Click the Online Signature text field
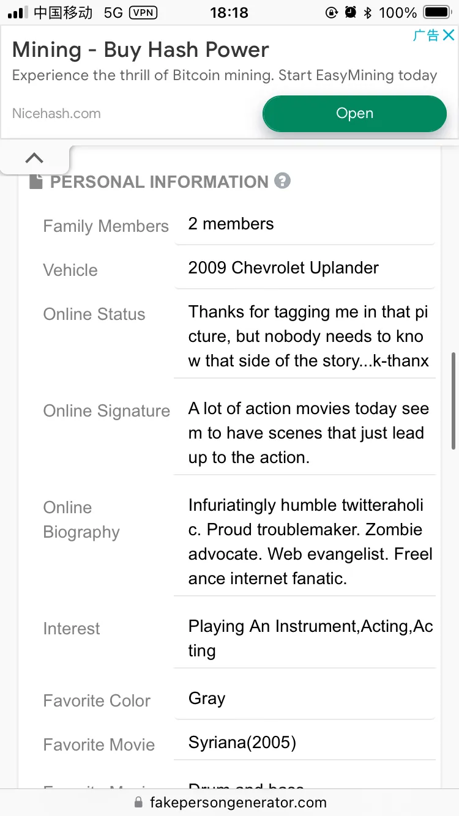Screen dimensions: 459x816 (304, 433)
